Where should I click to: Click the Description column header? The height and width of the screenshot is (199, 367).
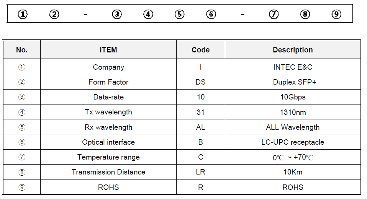tap(293, 50)
